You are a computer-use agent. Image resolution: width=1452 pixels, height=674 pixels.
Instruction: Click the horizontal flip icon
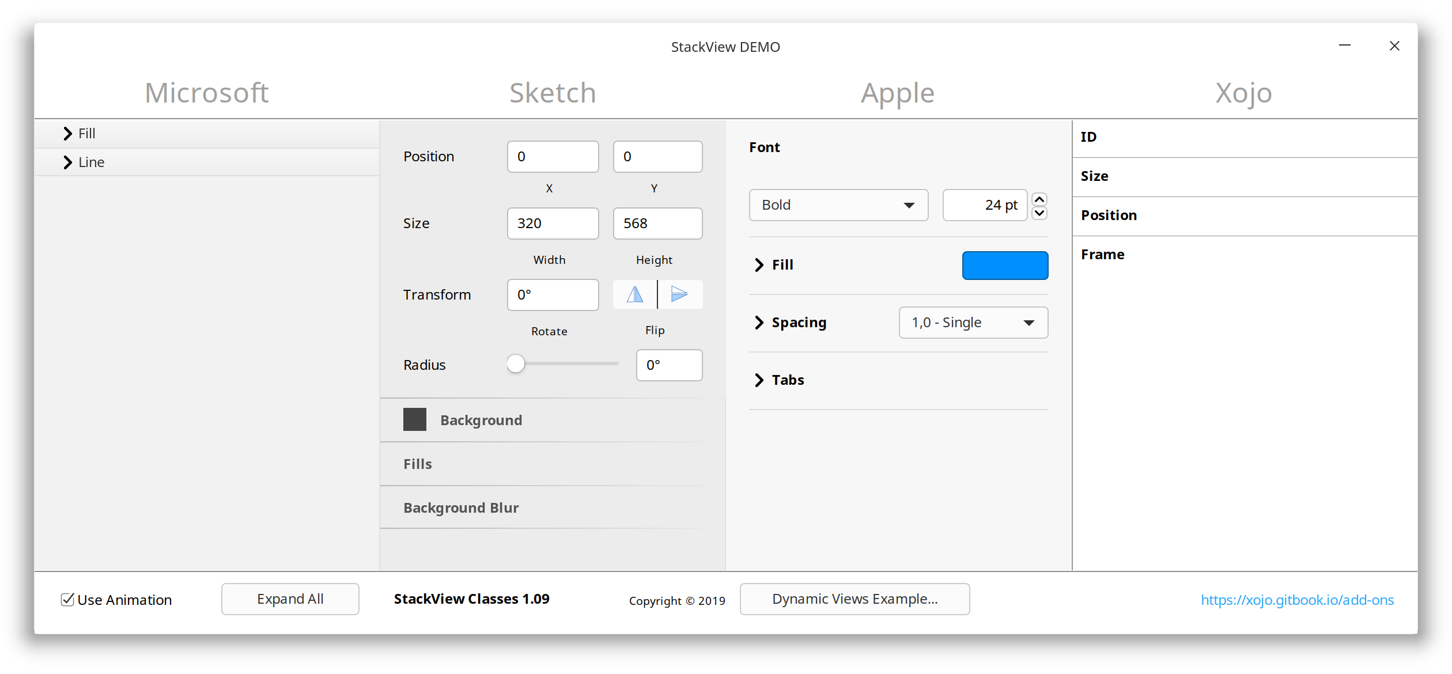(634, 294)
